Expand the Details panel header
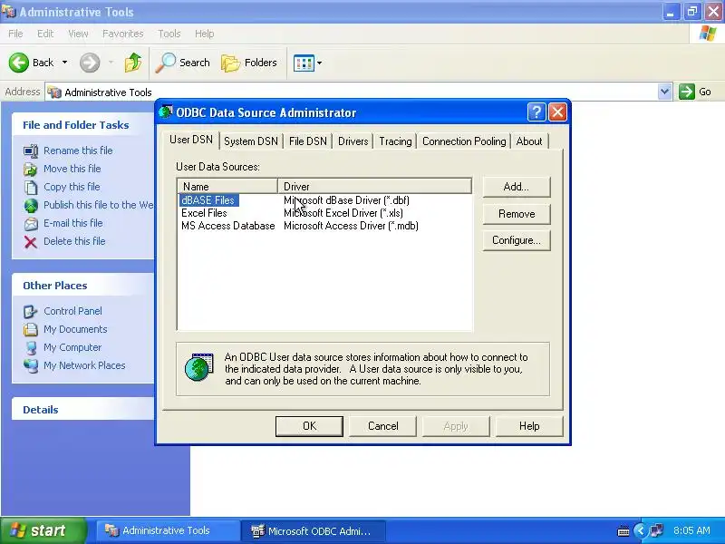725x544 pixels. click(83, 410)
